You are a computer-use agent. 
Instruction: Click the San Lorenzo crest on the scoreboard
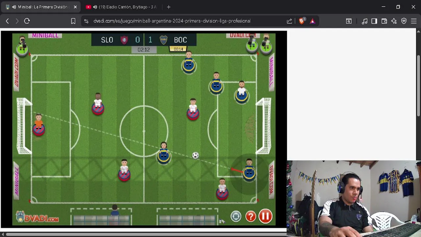click(124, 40)
